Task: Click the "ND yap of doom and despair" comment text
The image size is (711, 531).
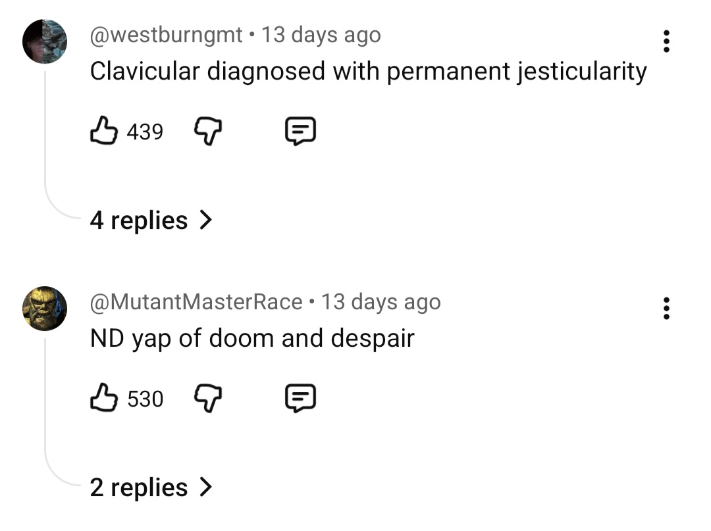Action: pyautogui.click(x=252, y=338)
